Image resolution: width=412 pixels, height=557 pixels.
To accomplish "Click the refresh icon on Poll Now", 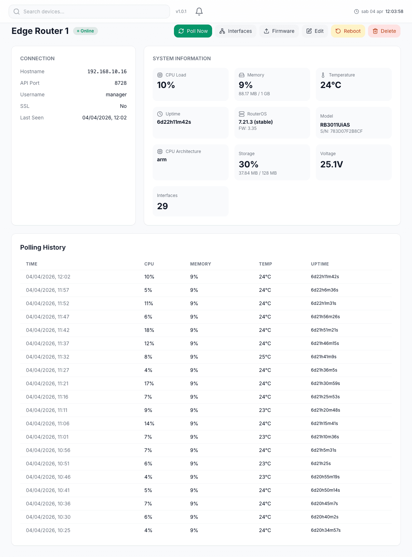I will coord(182,31).
